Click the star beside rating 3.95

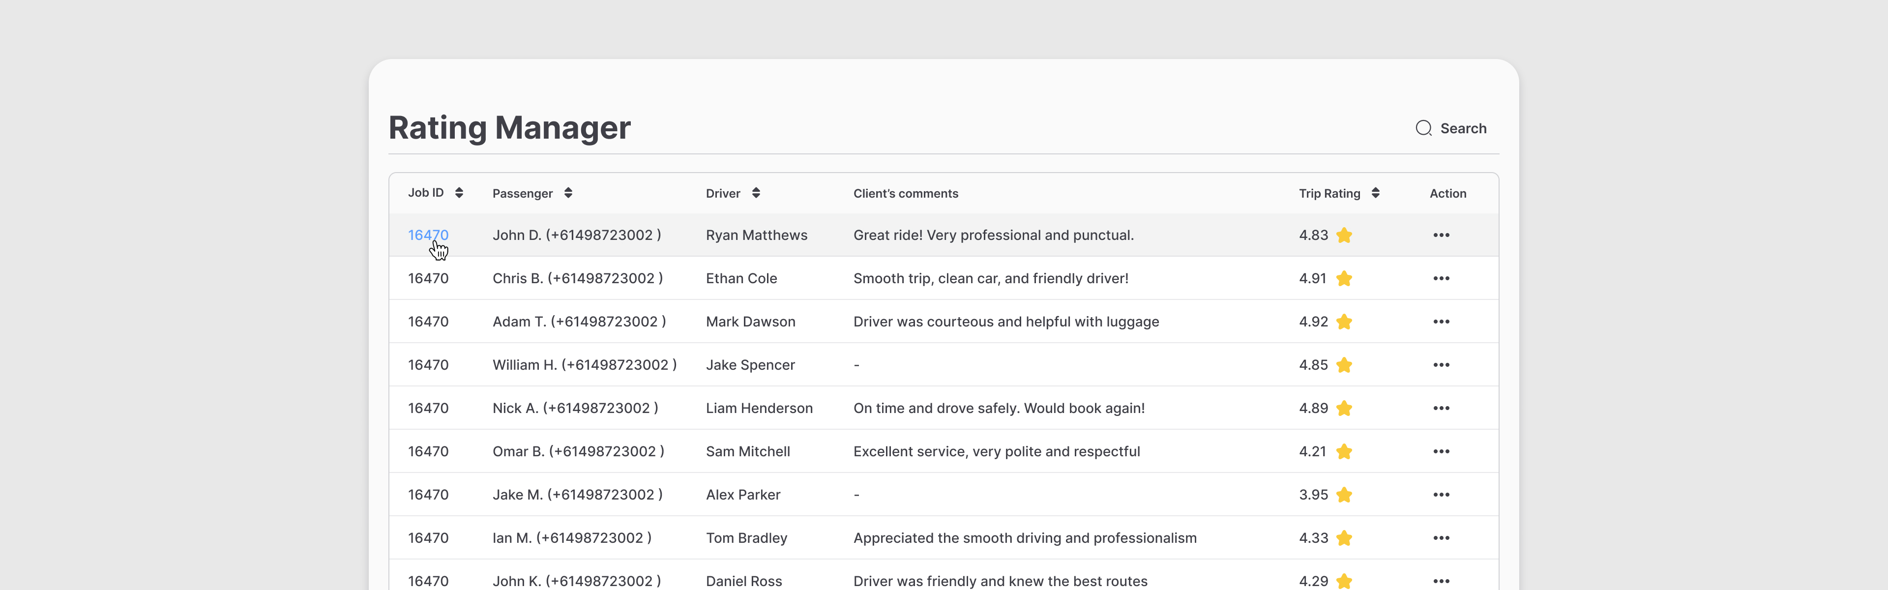click(x=1343, y=495)
